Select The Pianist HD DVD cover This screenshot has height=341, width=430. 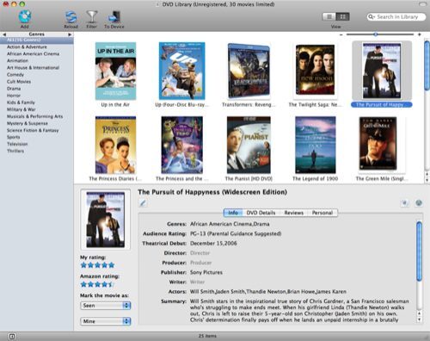pos(249,145)
